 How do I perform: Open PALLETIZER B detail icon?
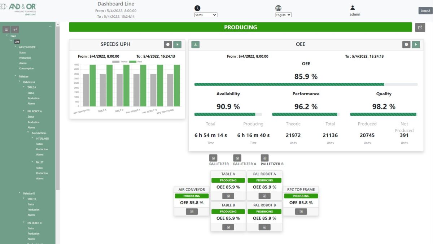264,158
